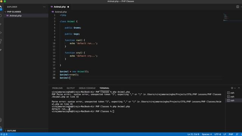Open Explorer view in activity bar
Screen dimensions: 242x136
(1, 8)
